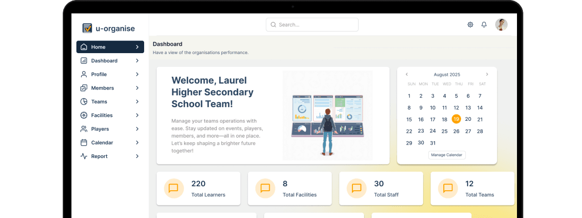Go to next month in calendar
582x218 pixels.
point(487,74)
